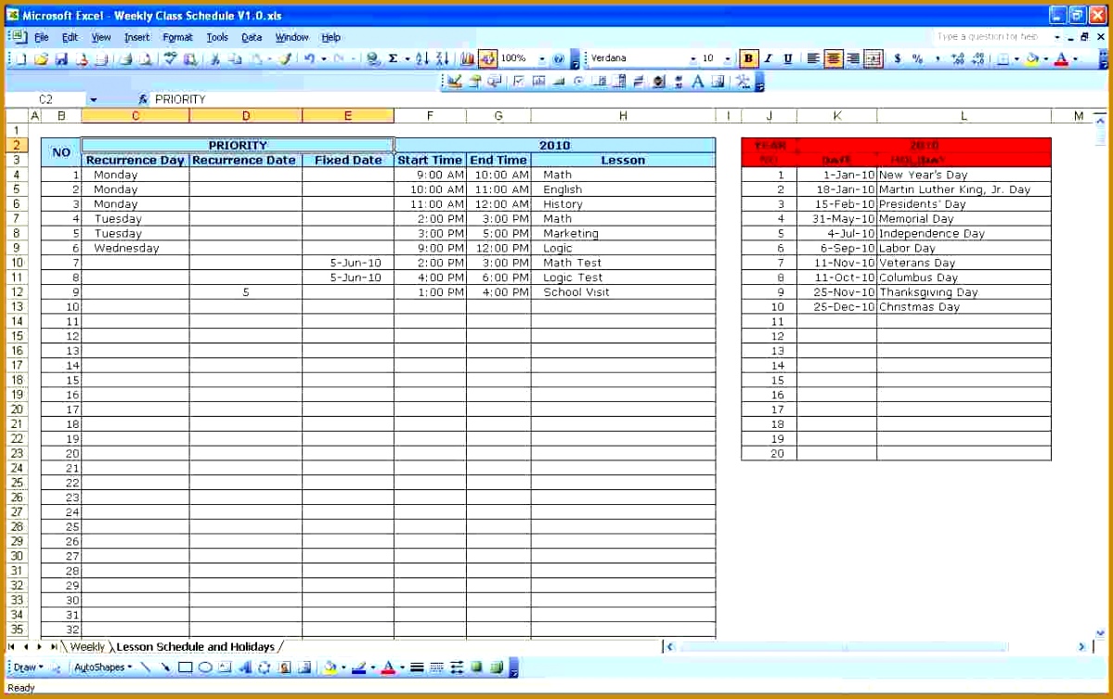This screenshot has width=1113, height=699.
Task: Toggle Center alignment
Action: [x=834, y=58]
